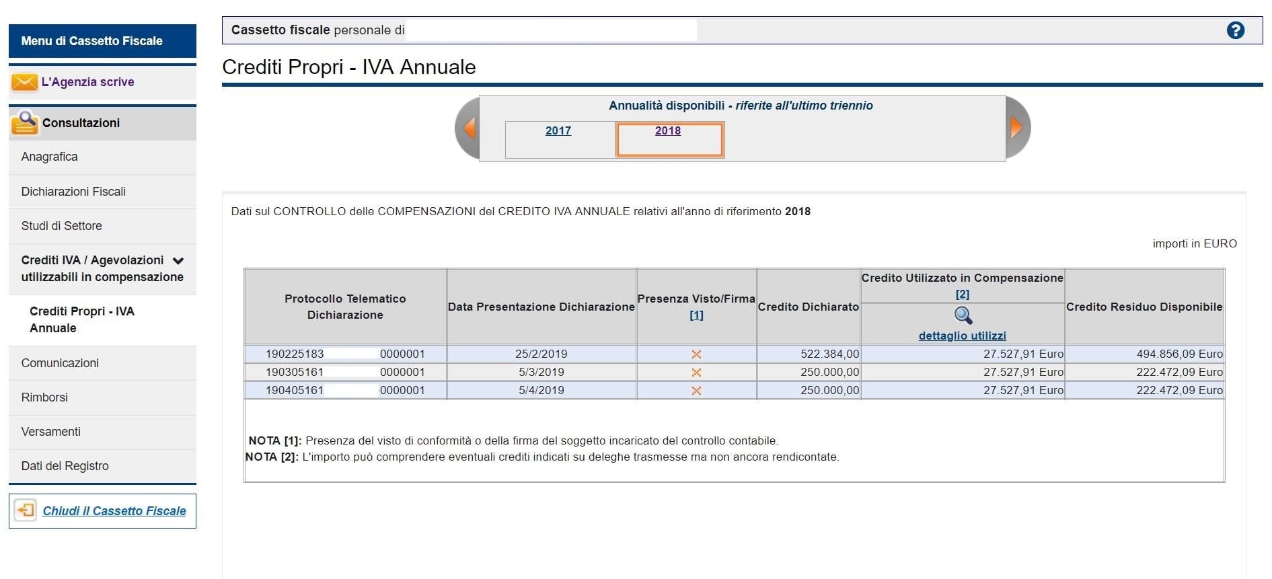This screenshot has width=1272, height=579.
Task: Open the dettaglio utilizzi link
Action: [x=963, y=336]
